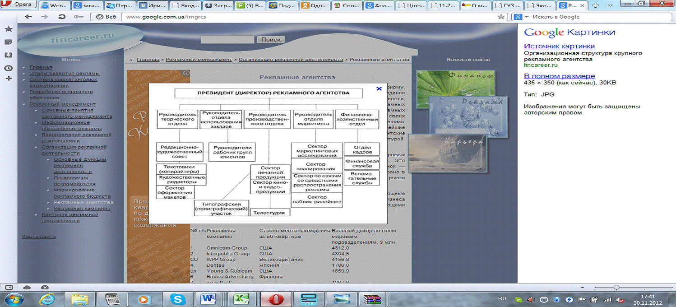Open the Downloads panel in Opera sidebar
This screenshot has width=676, height=307.
(x=8, y=55)
